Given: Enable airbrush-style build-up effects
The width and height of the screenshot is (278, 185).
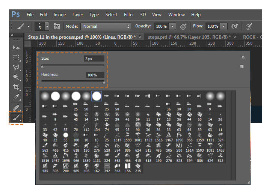Looking at the screenshot, I should click(235, 27).
